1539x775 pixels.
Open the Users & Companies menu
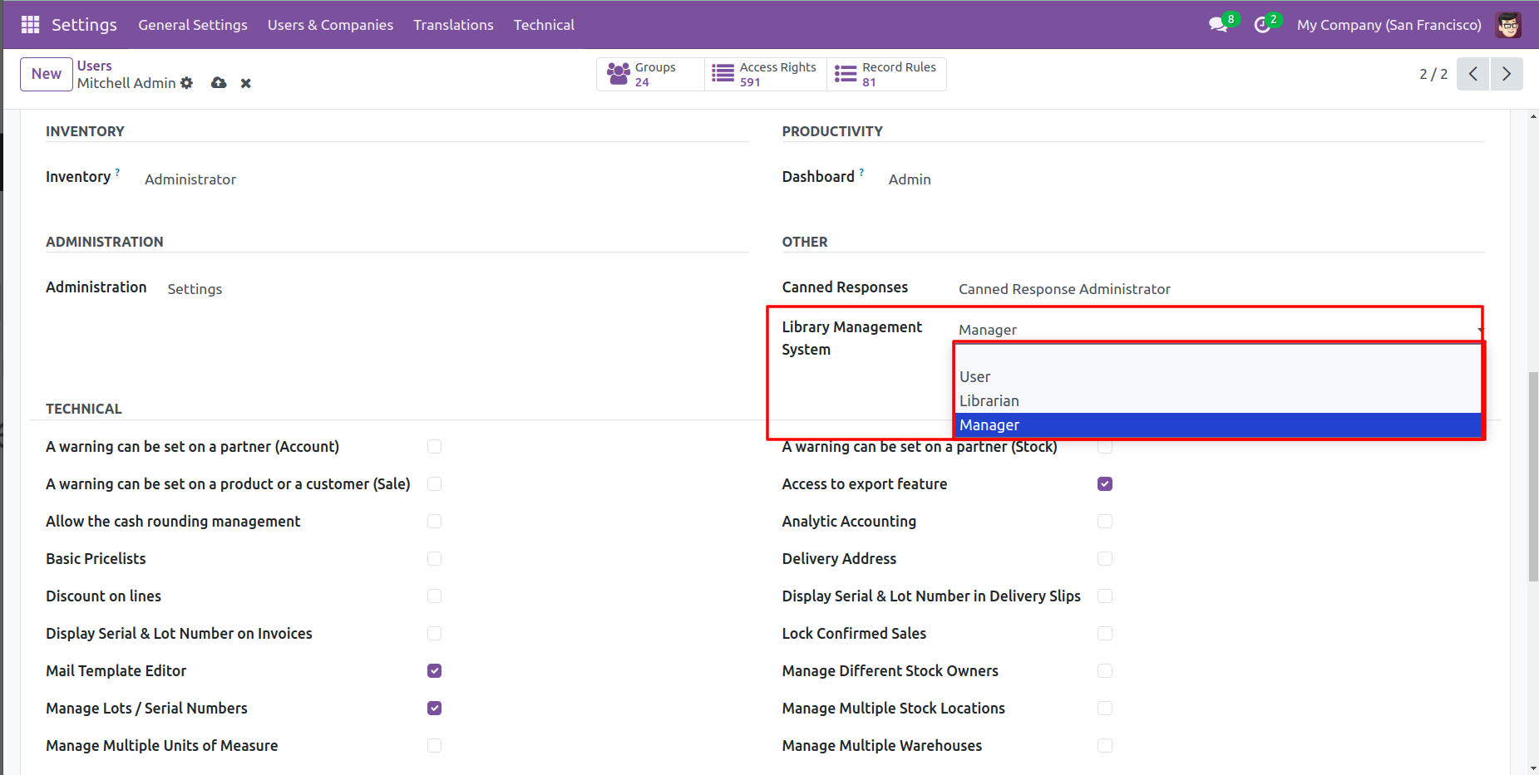[x=330, y=25]
